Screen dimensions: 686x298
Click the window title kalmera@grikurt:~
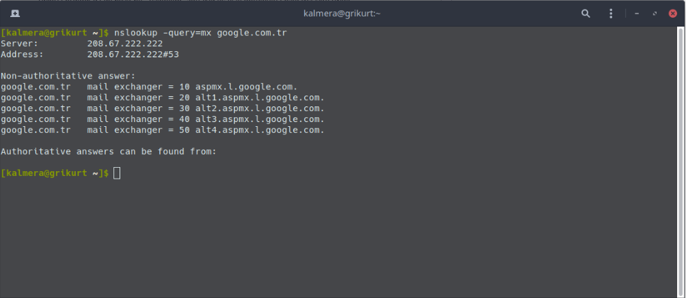click(342, 14)
